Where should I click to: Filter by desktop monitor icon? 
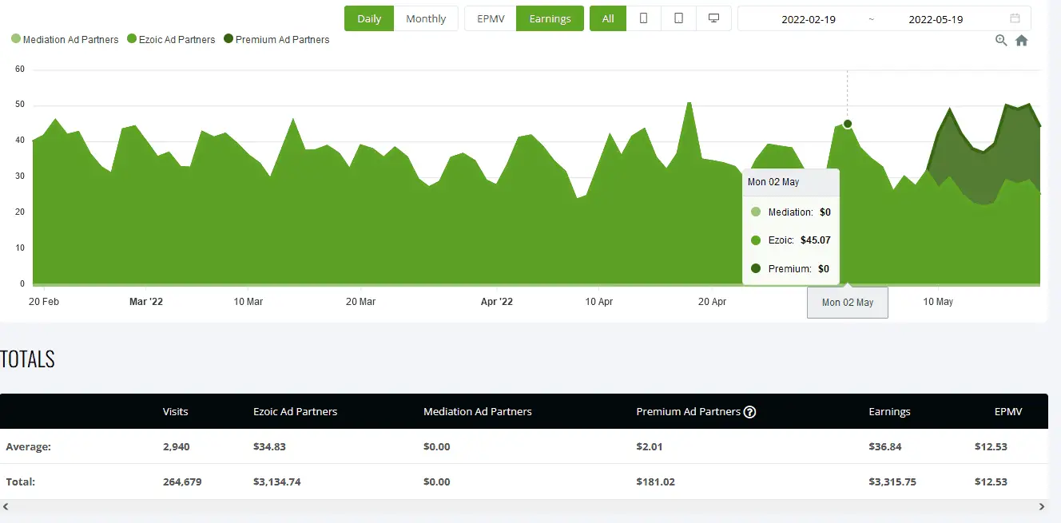click(x=713, y=18)
